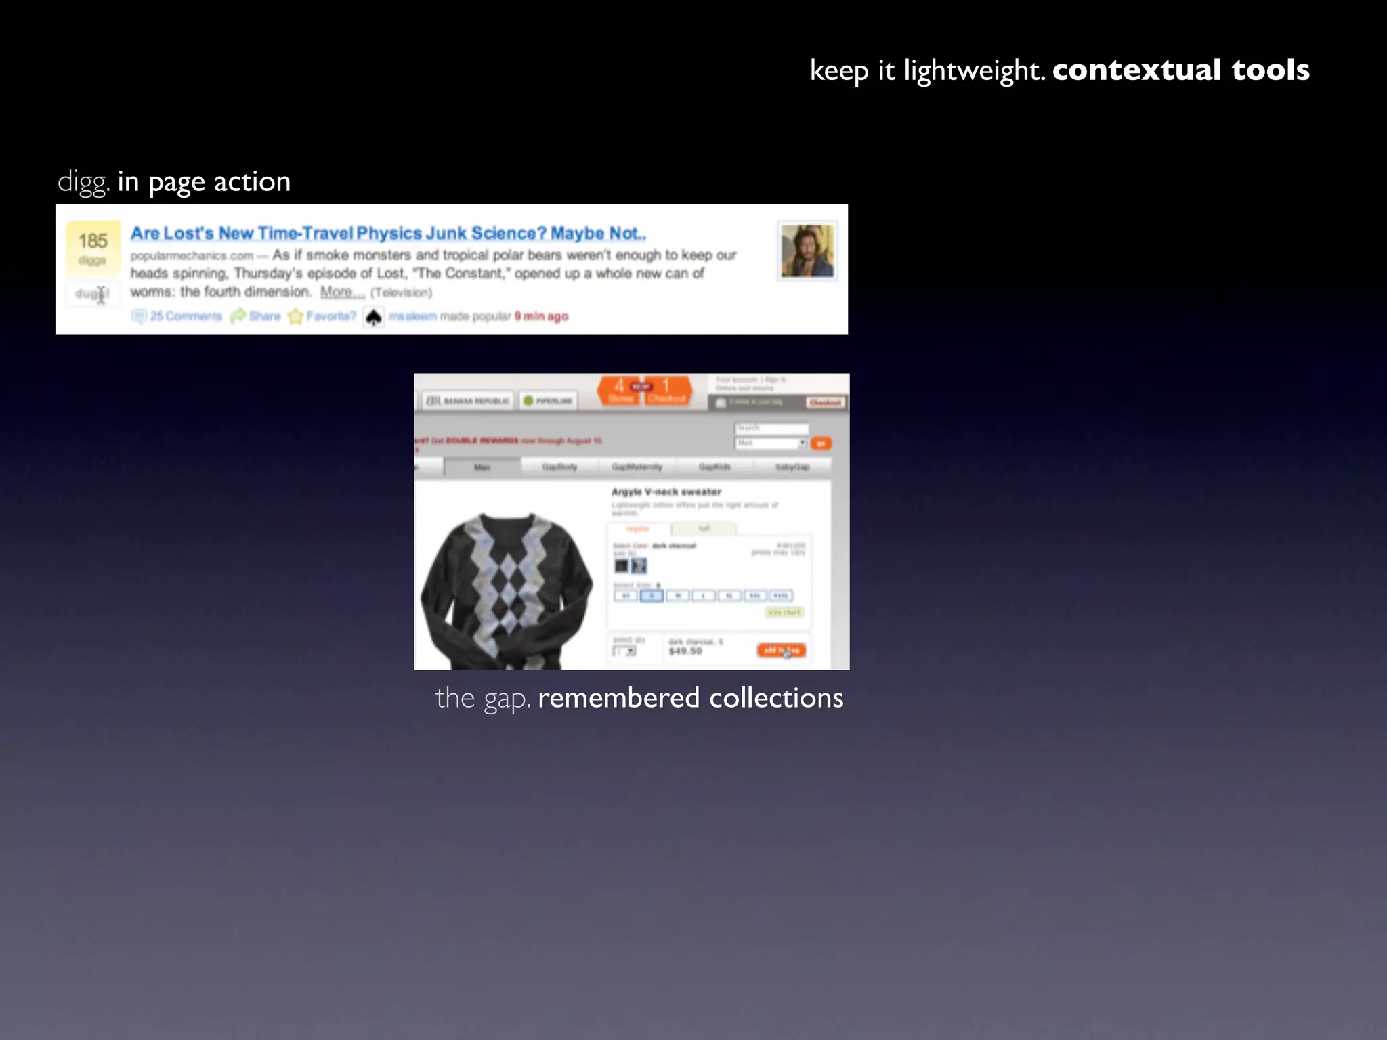Viewport: 1387px width, 1040px height.
Task: Click the Piperlime brand tab
Action: [548, 401]
